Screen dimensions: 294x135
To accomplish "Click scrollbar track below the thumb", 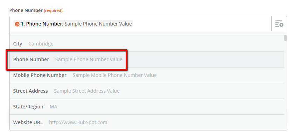I will 285,84.
